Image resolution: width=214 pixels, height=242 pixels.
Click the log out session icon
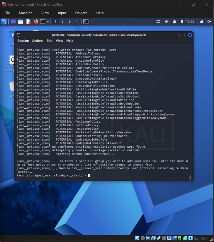[209, 22]
